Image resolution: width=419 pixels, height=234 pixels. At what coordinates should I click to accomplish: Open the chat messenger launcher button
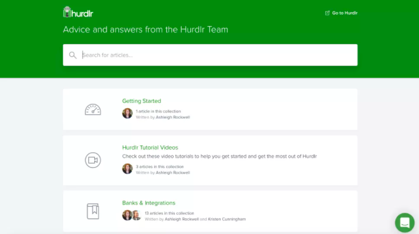click(405, 223)
